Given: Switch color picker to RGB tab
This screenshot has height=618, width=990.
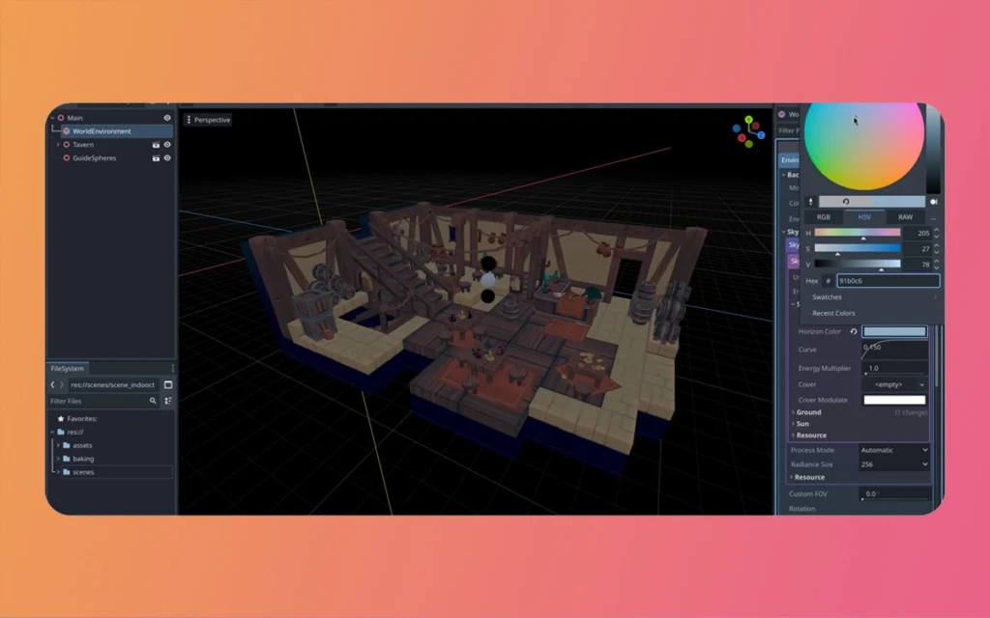Looking at the screenshot, I should pos(824,217).
